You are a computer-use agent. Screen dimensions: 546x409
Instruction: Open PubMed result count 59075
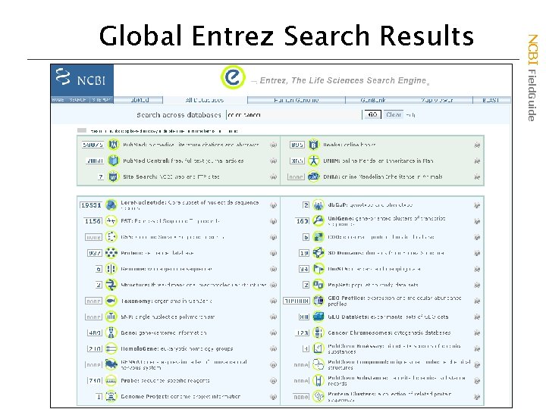(x=93, y=145)
